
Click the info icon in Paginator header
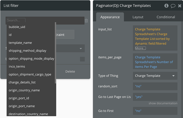167,6
